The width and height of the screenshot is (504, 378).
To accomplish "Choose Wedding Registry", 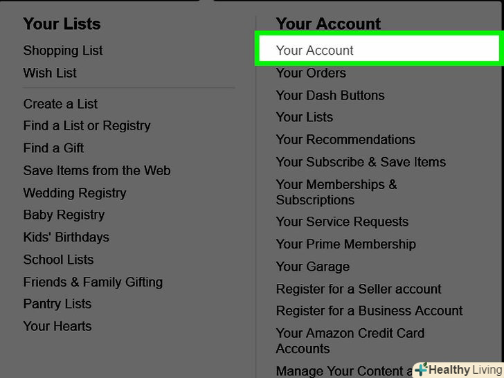I will (75, 192).
